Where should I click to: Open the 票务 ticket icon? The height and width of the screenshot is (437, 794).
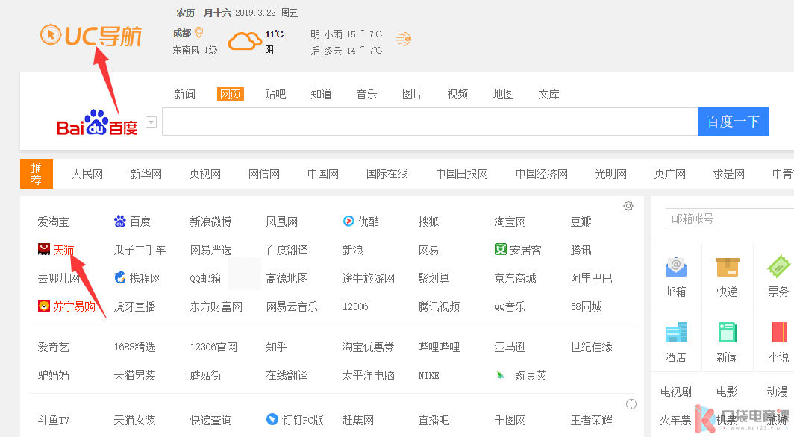[778, 267]
